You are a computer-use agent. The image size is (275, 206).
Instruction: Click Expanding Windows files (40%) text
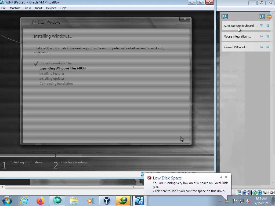pyautogui.click(x=62, y=68)
